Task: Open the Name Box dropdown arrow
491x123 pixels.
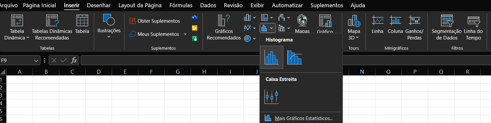Action: (x=37, y=61)
